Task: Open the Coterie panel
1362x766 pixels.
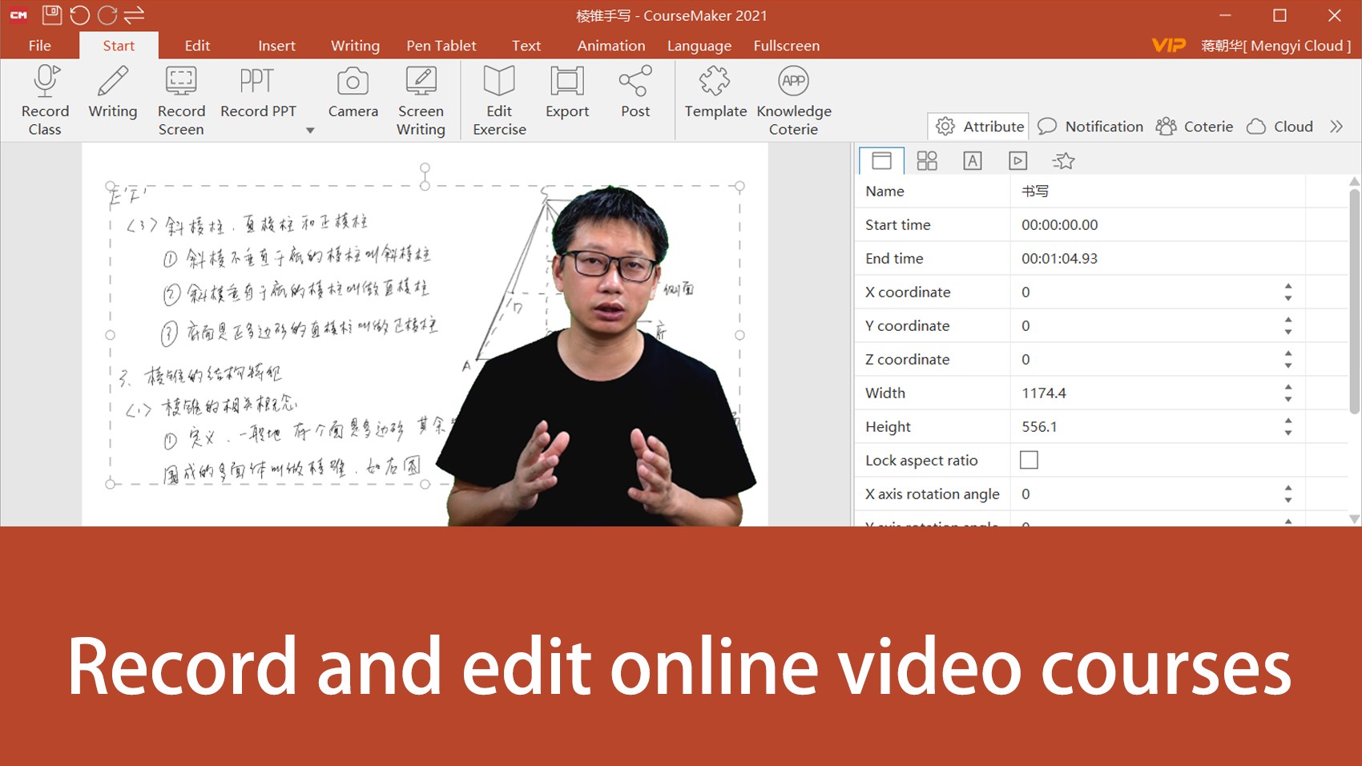Action: point(1195,127)
